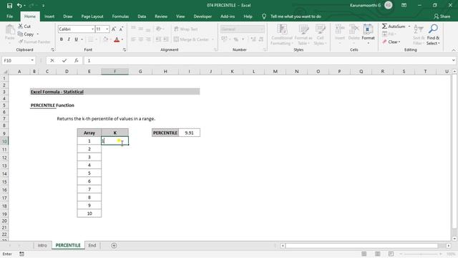Open the Help tab

248,16
